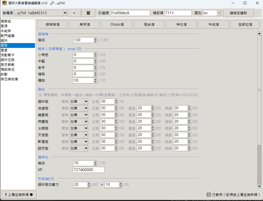Decrease the 精英 helper count stepper

tap(95, 75)
